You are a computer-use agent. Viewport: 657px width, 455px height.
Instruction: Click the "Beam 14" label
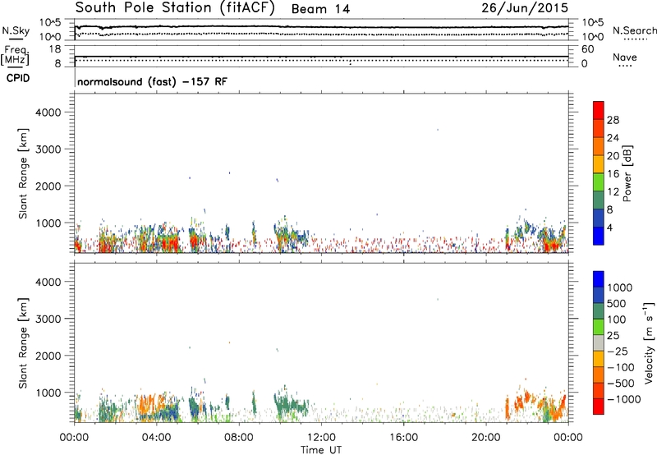[x=320, y=9]
